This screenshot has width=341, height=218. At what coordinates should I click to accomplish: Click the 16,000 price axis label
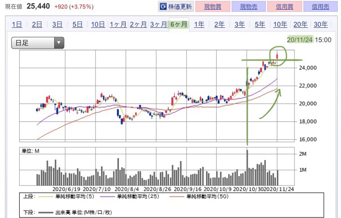click(x=307, y=139)
